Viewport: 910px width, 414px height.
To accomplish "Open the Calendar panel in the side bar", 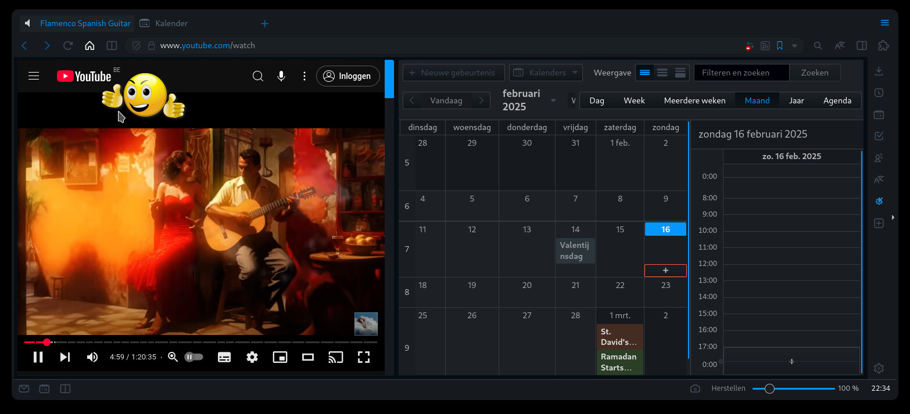I will [879, 114].
